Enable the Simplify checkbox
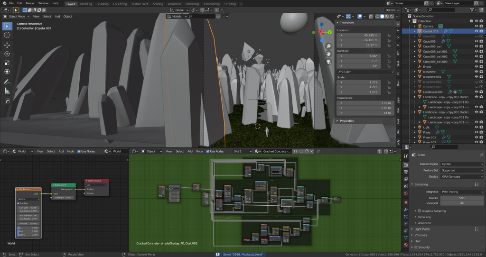Viewport: 486px width, 257px height. (x=416, y=247)
